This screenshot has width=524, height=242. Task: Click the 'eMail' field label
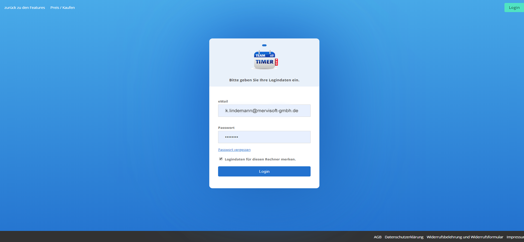[223, 101]
